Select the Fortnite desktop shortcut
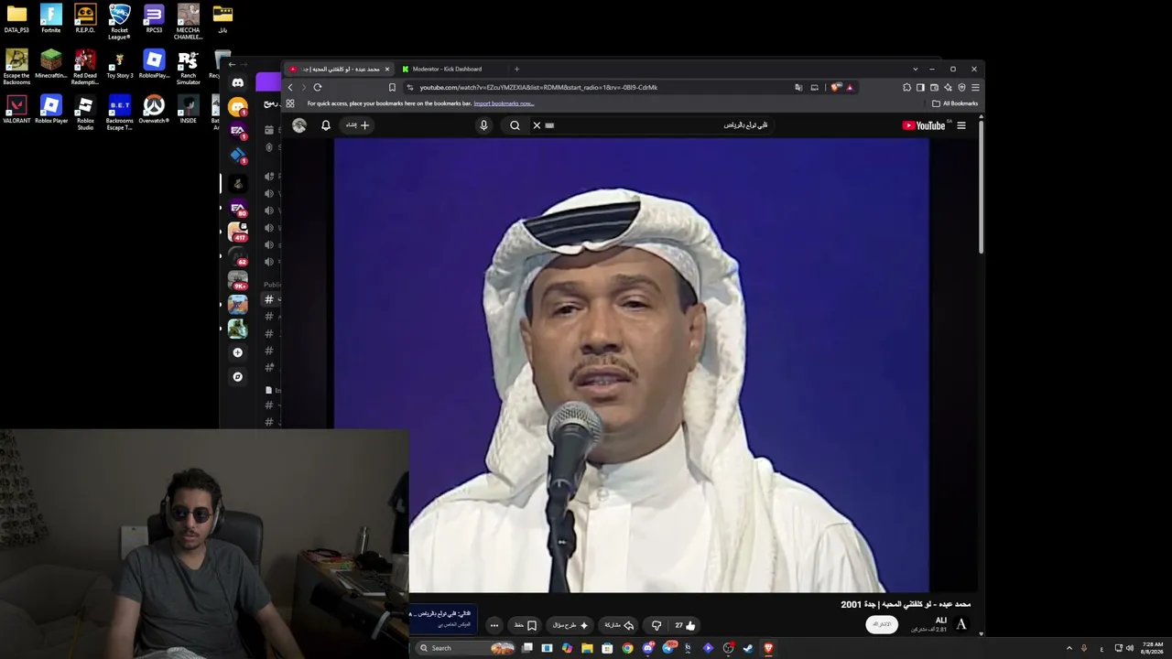Viewport: 1172px width, 659px height. [51, 18]
